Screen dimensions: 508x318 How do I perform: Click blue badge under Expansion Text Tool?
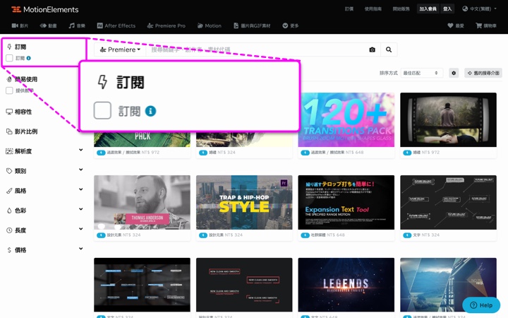tap(305, 235)
